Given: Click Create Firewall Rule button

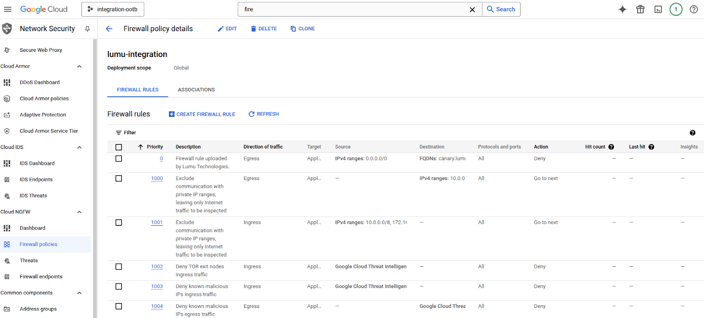Looking at the screenshot, I should point(202,114).
